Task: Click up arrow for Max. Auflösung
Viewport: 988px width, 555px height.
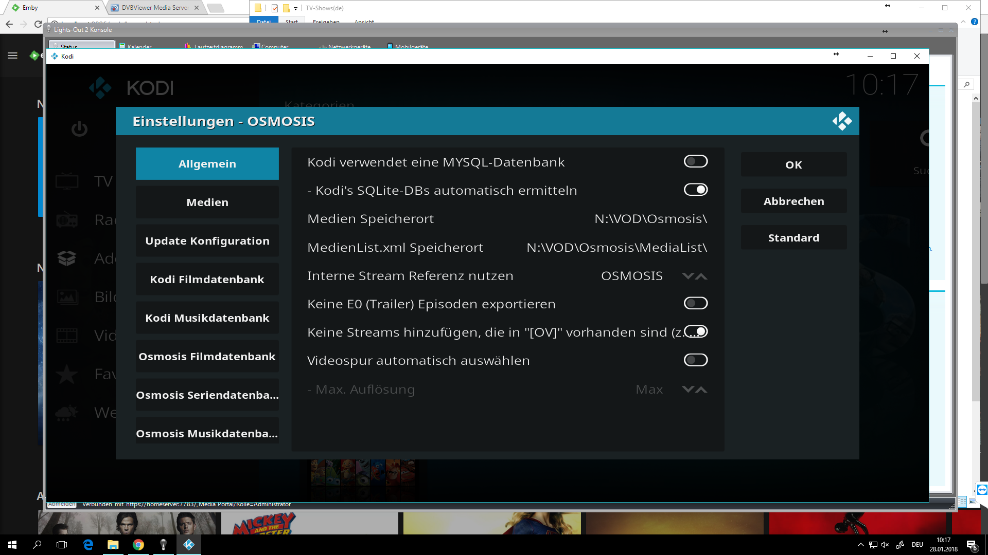Action: pyautogui.click(x=701, y=389)
